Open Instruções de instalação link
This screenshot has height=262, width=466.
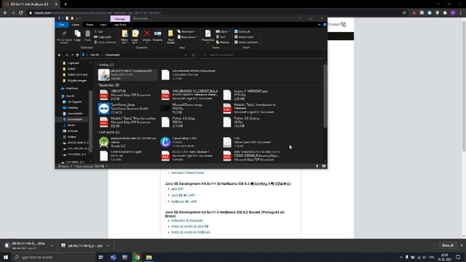[187, 221]
